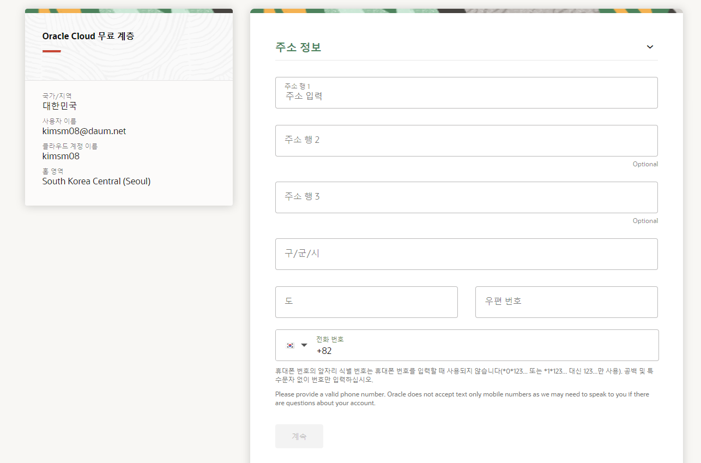Click the 구/군/시 city field
The image size is (701, 463).
tap(467, 254)
